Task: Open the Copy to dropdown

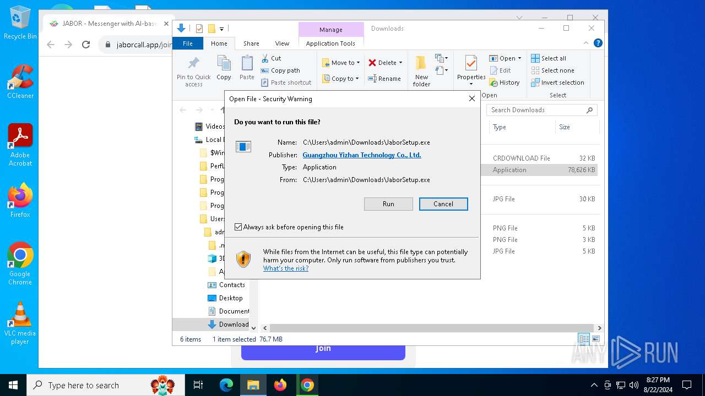Action: 341,79
